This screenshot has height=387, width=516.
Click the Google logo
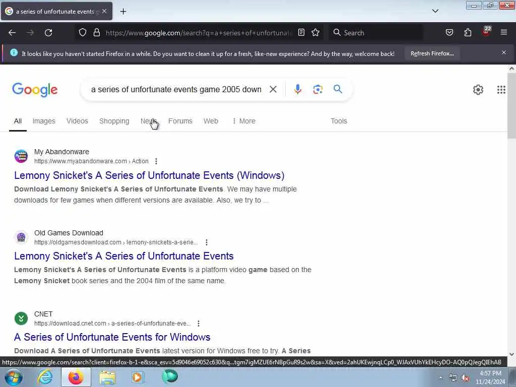point(35,90)
